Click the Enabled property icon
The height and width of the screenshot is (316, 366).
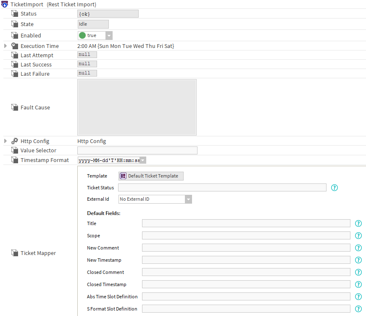coord(15,35)
